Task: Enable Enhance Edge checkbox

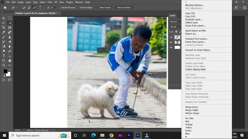Action: point(78,8)
